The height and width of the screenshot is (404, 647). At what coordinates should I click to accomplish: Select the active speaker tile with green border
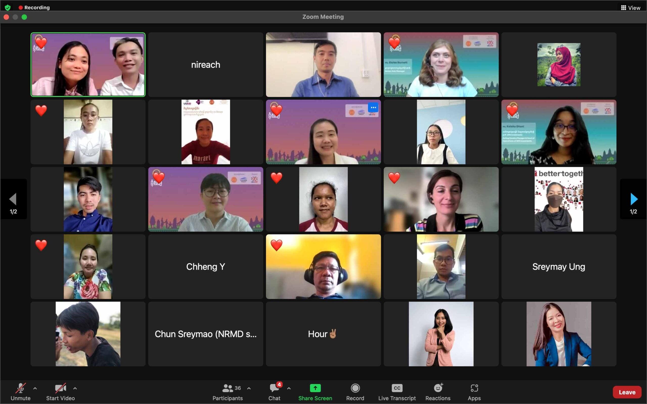tap(88, 65)
